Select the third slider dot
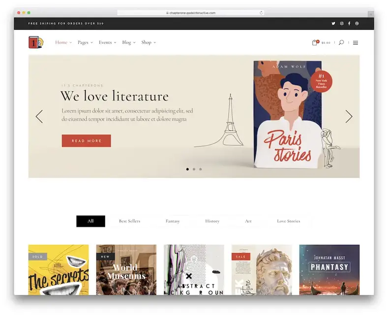388x315 pixels. (x=201, y=169)
